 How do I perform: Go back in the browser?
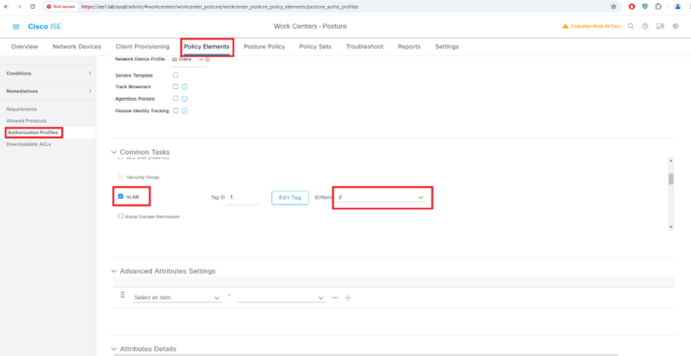click(6, 7)
